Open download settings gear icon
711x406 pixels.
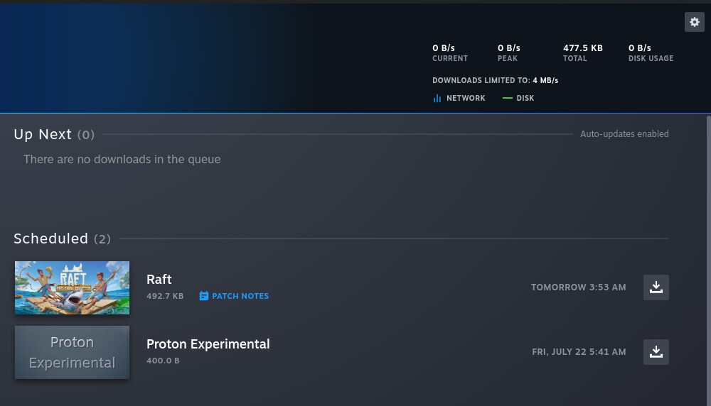point(694,22)
